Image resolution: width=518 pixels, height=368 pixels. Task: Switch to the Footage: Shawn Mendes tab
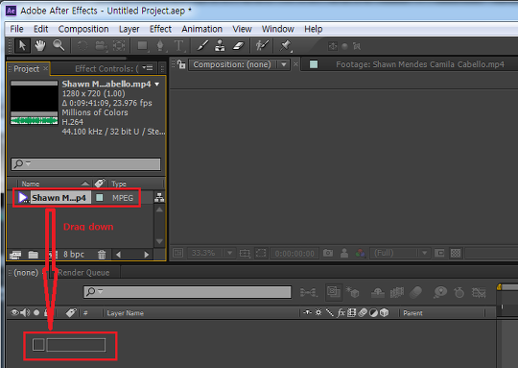click(420, 64)
